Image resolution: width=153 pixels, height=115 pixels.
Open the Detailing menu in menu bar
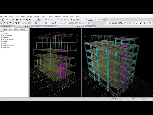tap(57, 17)
